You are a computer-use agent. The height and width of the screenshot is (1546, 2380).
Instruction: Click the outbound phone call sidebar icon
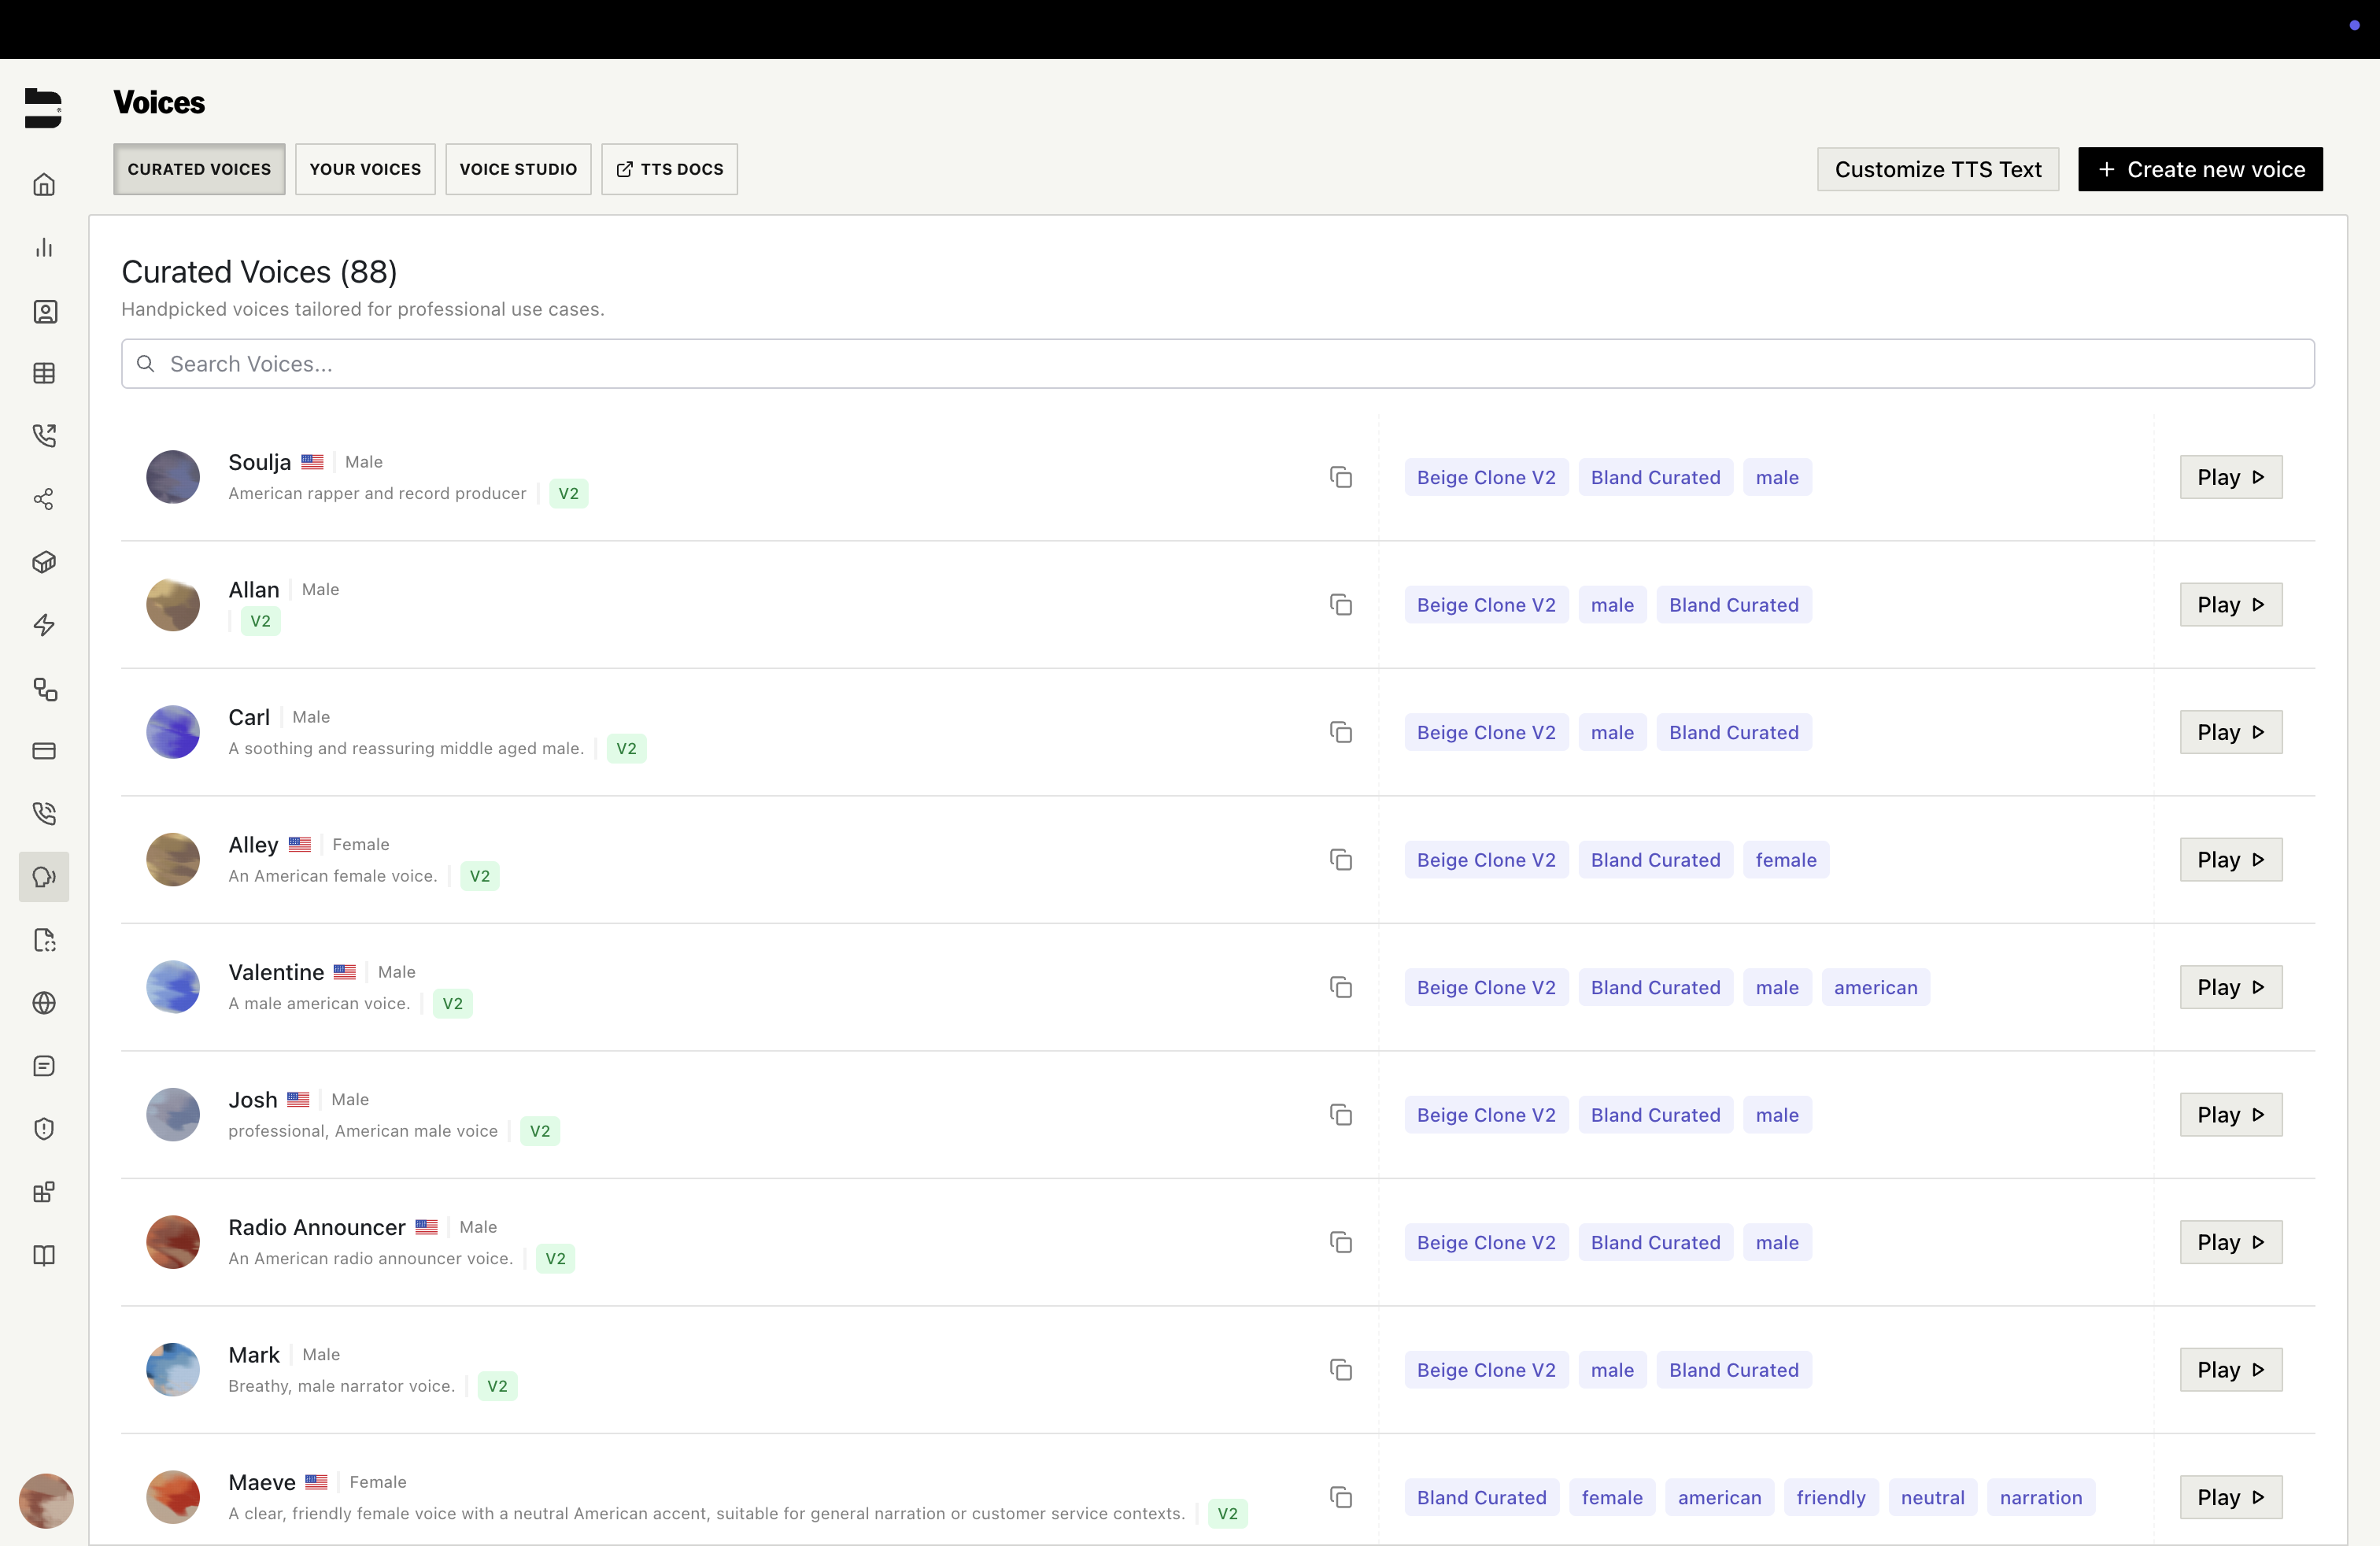pos(44,435)
